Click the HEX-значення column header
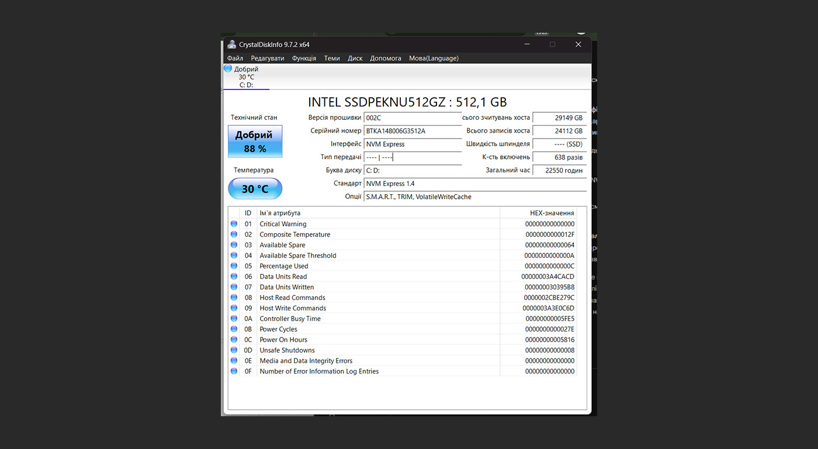Viewport: 818px width, 449px height. 539,213
